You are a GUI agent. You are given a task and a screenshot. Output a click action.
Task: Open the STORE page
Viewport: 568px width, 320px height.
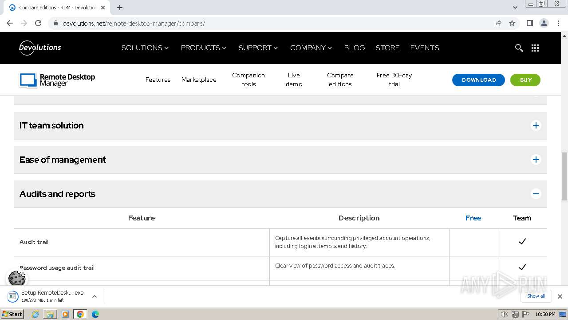(387, 48)
